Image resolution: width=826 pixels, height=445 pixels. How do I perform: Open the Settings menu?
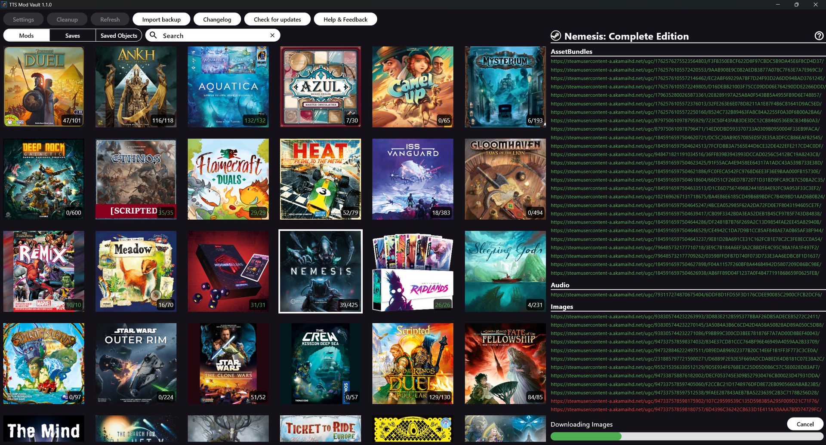click(x=23, y=19)
